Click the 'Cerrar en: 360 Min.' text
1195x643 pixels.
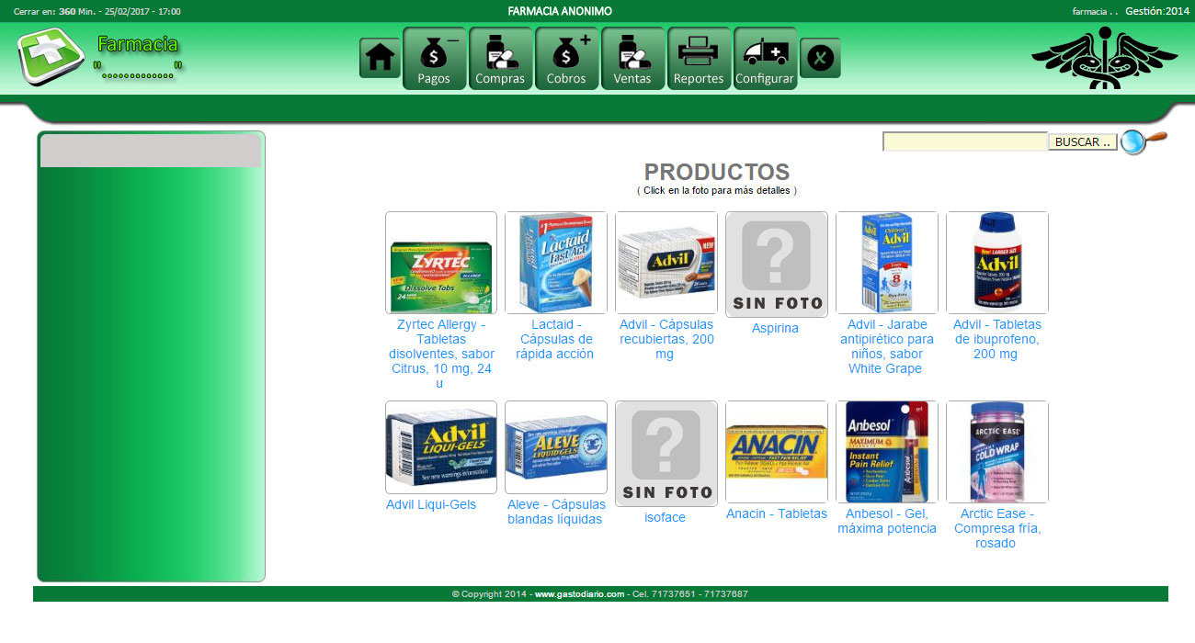pyautogui.click(x=54, y=12)
